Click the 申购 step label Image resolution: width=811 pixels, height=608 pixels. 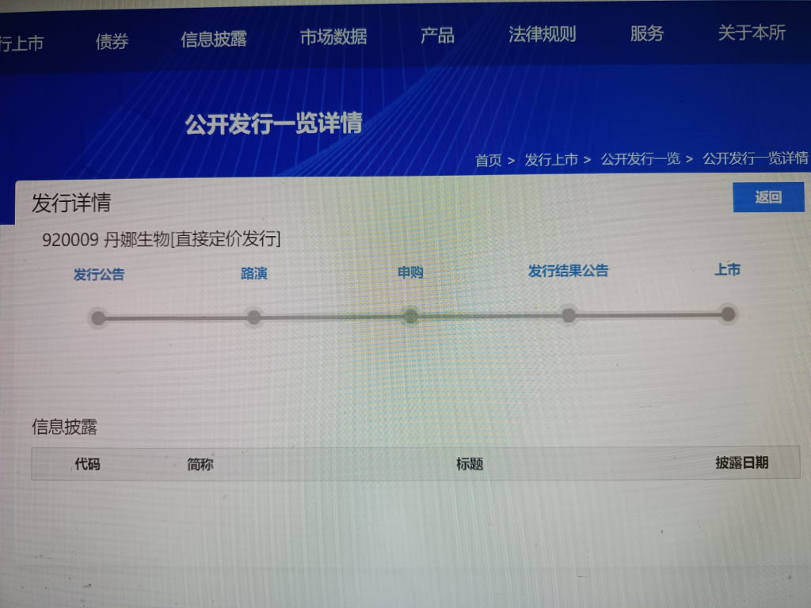410,272
